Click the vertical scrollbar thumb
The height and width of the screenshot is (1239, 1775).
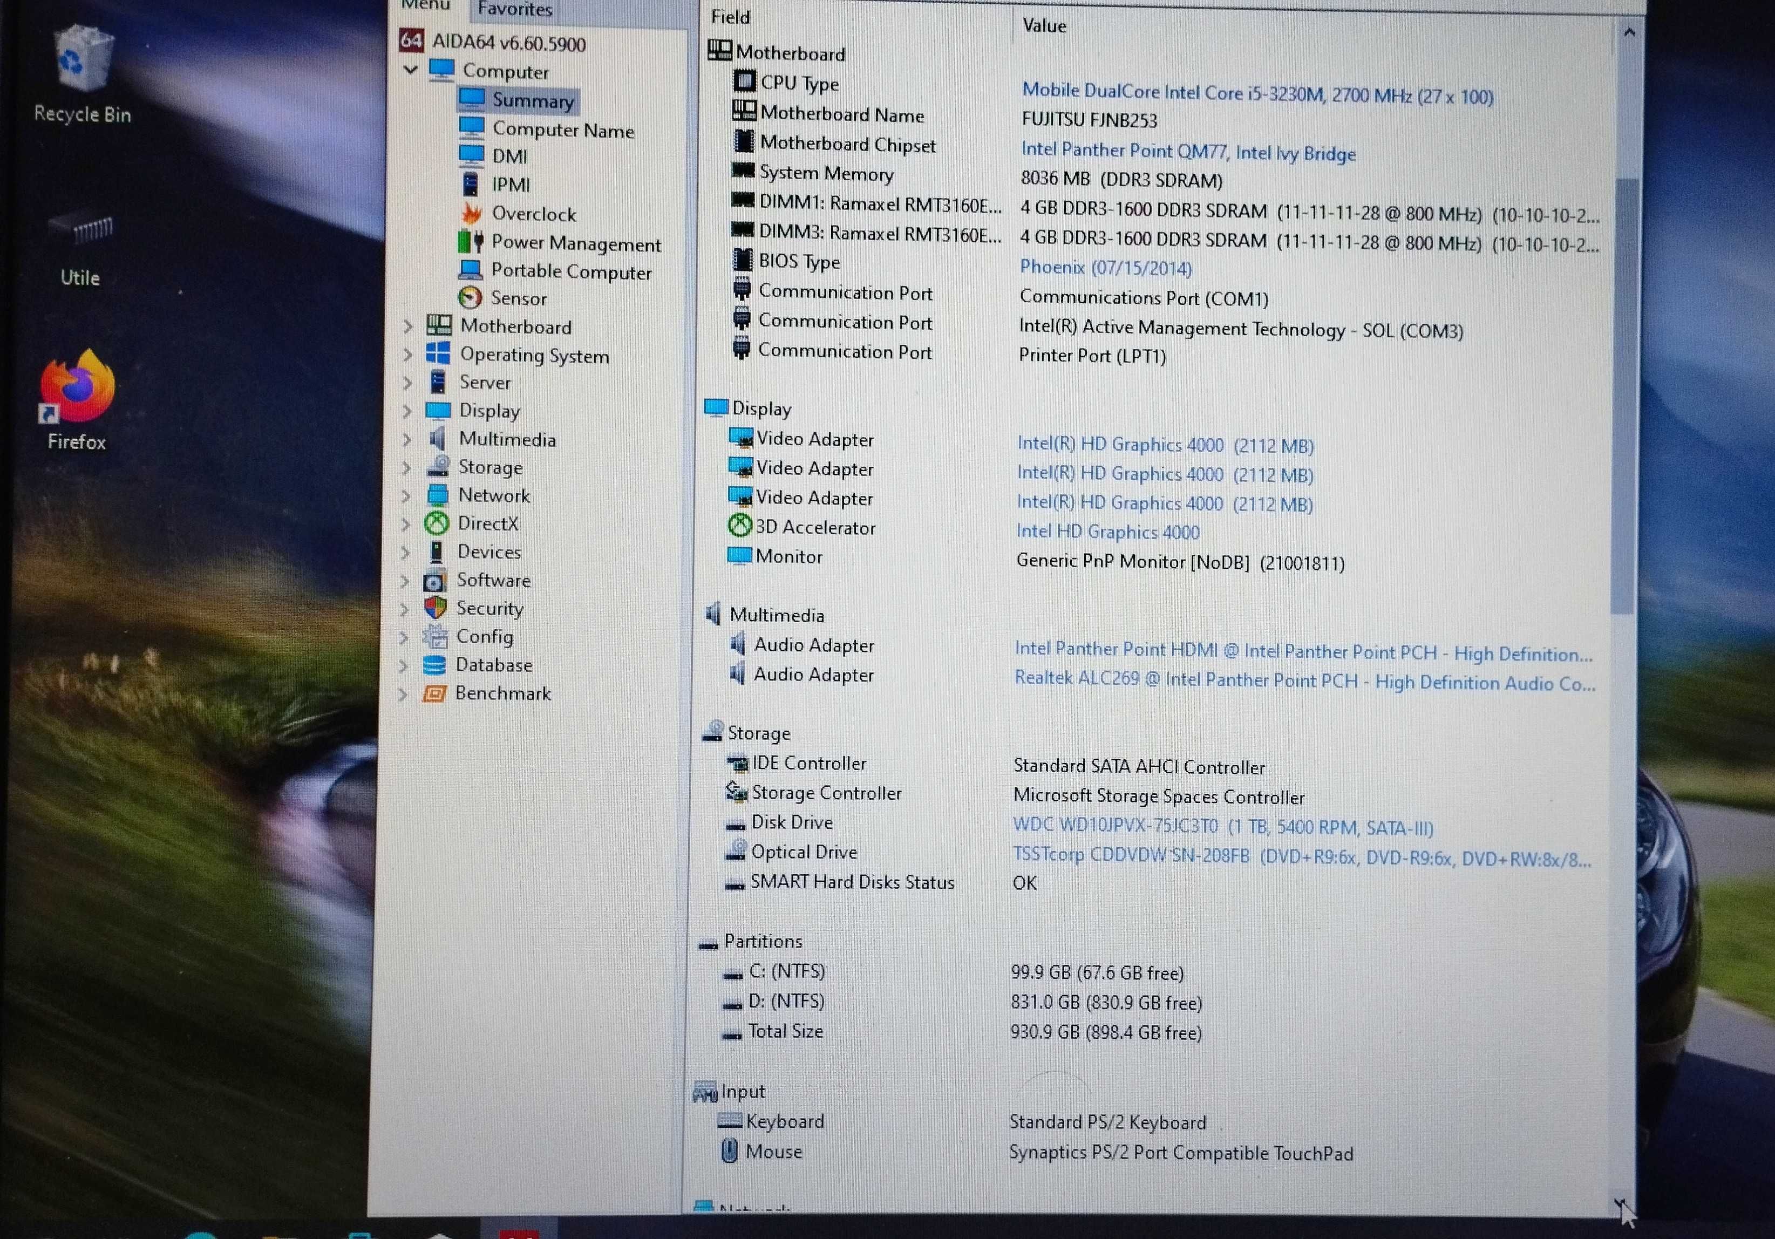tap(1623, 396)
